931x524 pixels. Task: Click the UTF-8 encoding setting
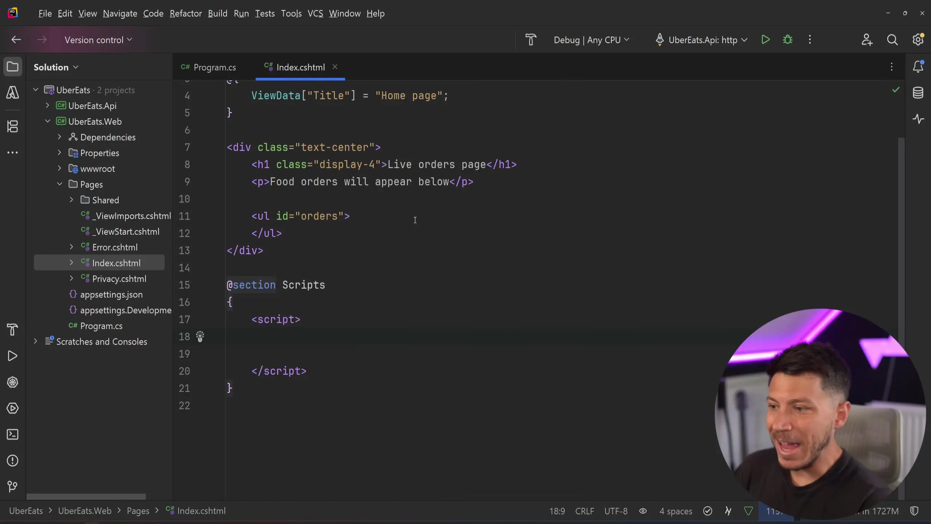[x=616, y=511]
